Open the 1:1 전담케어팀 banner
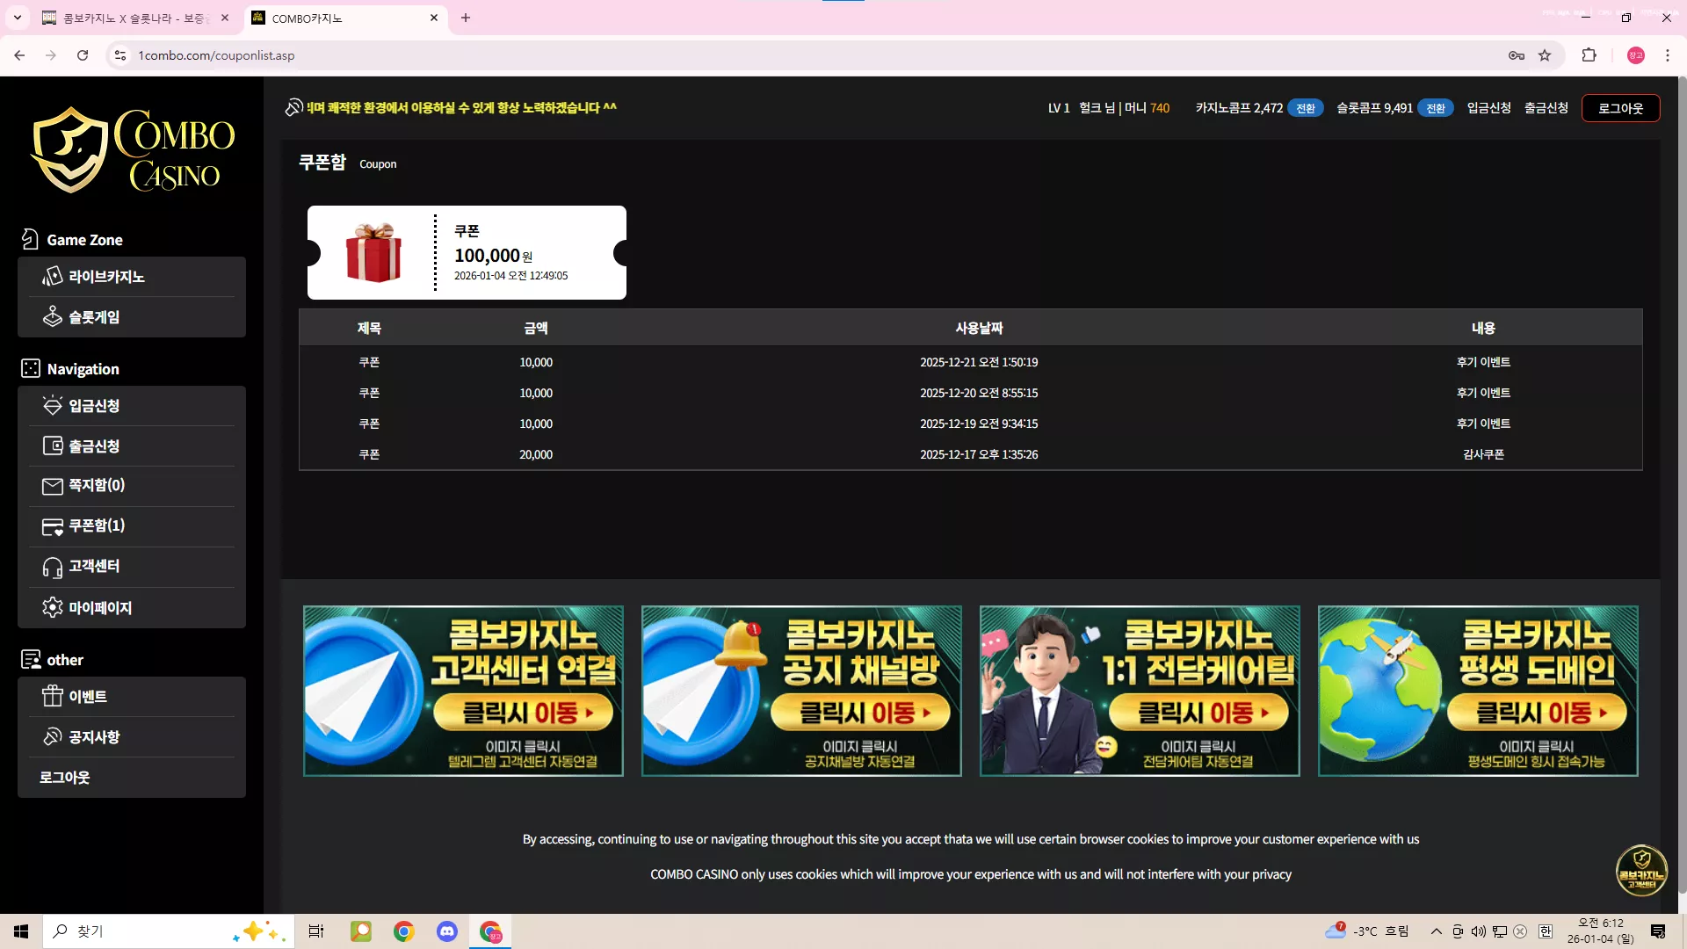 pyautogui.click(x=1140, y=691)
